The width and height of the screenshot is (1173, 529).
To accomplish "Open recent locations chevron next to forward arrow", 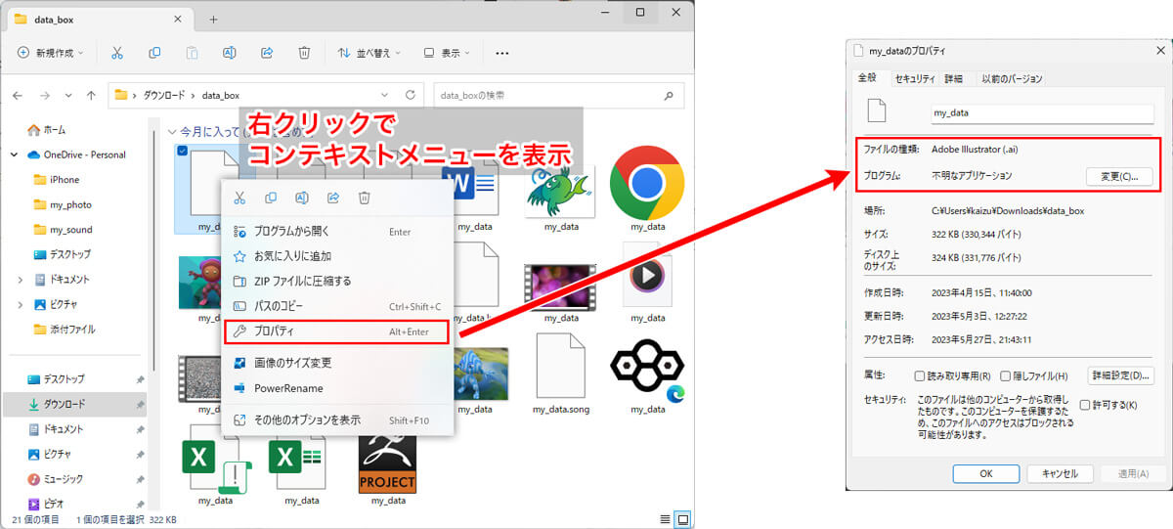I will pos(67,96).
